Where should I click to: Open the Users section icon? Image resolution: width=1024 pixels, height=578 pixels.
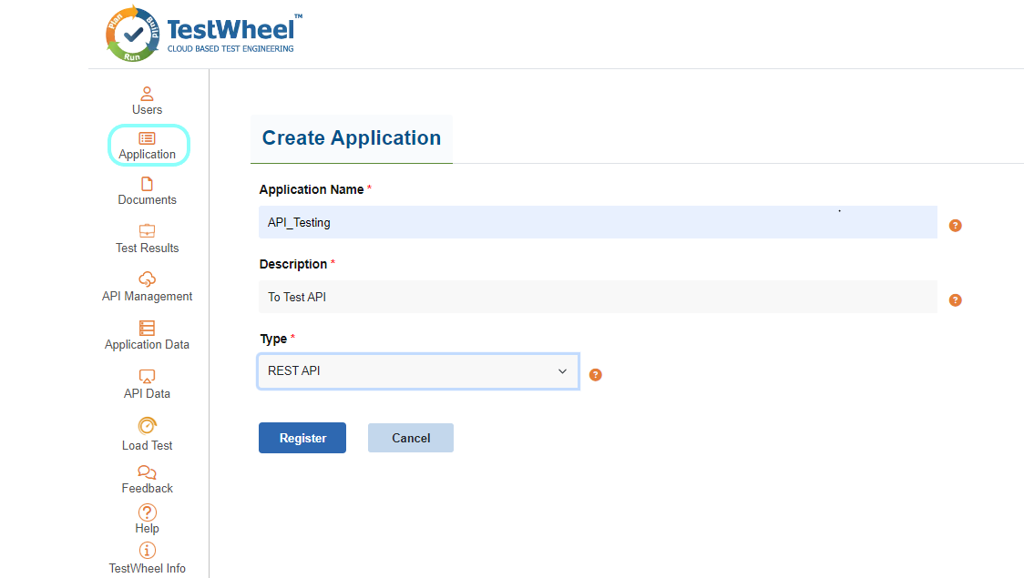147,94
